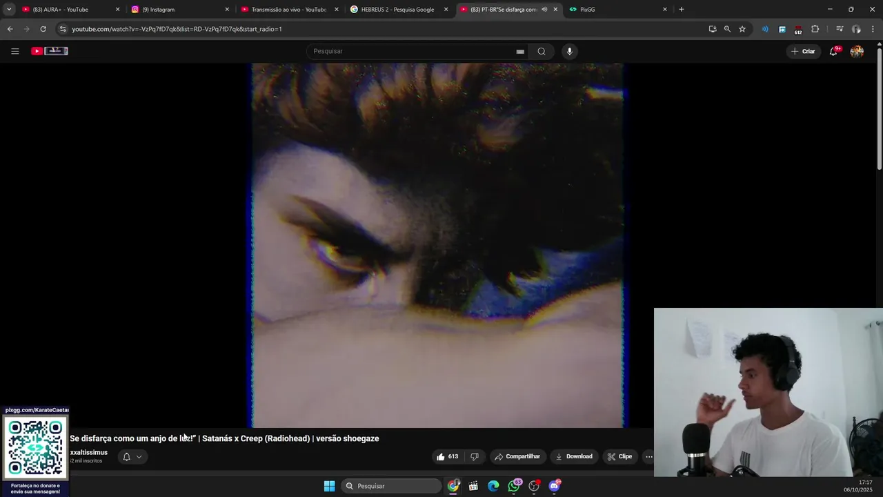Install app icon in address bar
This screenshot has height=497, width=883.
click(x=713, y=29)
